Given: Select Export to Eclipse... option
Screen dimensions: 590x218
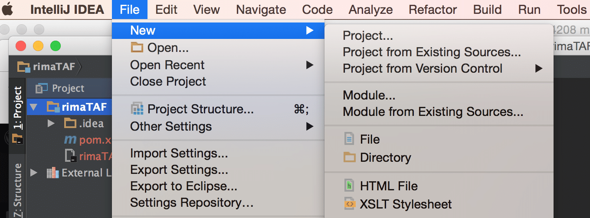Looking at the screenshot, I should click(x=184, y=186).
